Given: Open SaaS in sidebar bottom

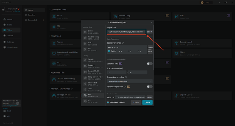Looking at the screenshot, I should click(8, 111).
